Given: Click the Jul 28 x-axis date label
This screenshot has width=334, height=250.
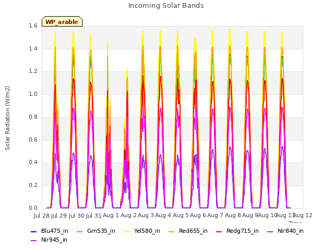Looking at the screenshot, I should 42,216.
